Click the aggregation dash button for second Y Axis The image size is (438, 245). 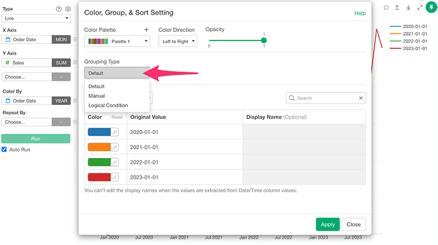[61, 77]
